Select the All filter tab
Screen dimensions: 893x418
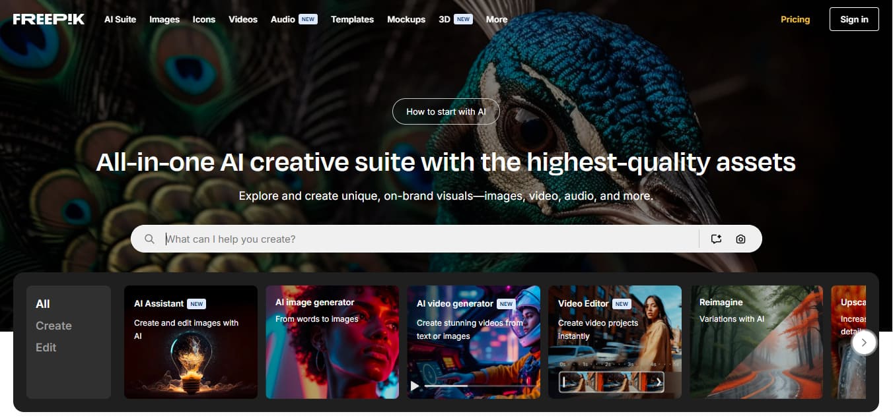[43, 304]
